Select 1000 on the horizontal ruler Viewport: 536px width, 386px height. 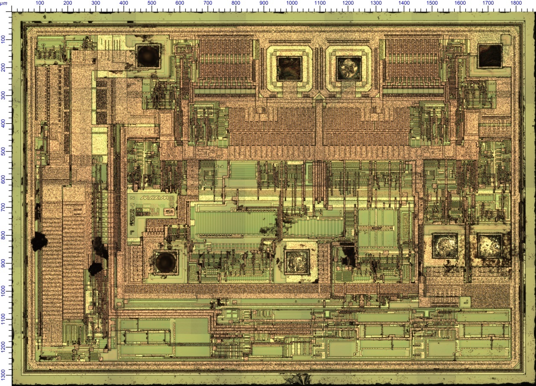pyautogui.click(x=292, y=3)
